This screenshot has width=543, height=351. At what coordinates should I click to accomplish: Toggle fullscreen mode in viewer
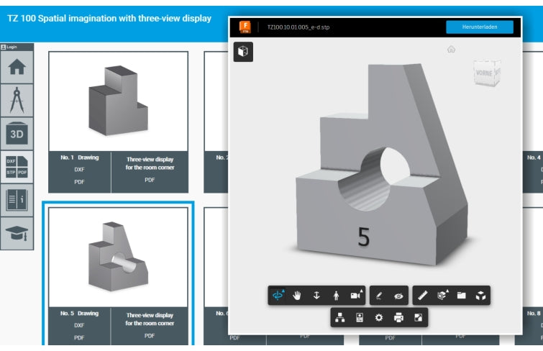pos(418,317)
